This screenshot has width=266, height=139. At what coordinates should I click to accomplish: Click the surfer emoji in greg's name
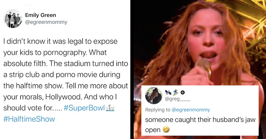[x=176, y=92]
